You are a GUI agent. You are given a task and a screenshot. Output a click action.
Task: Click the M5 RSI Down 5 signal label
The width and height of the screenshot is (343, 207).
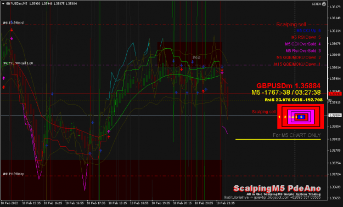[x=306, y=37]
